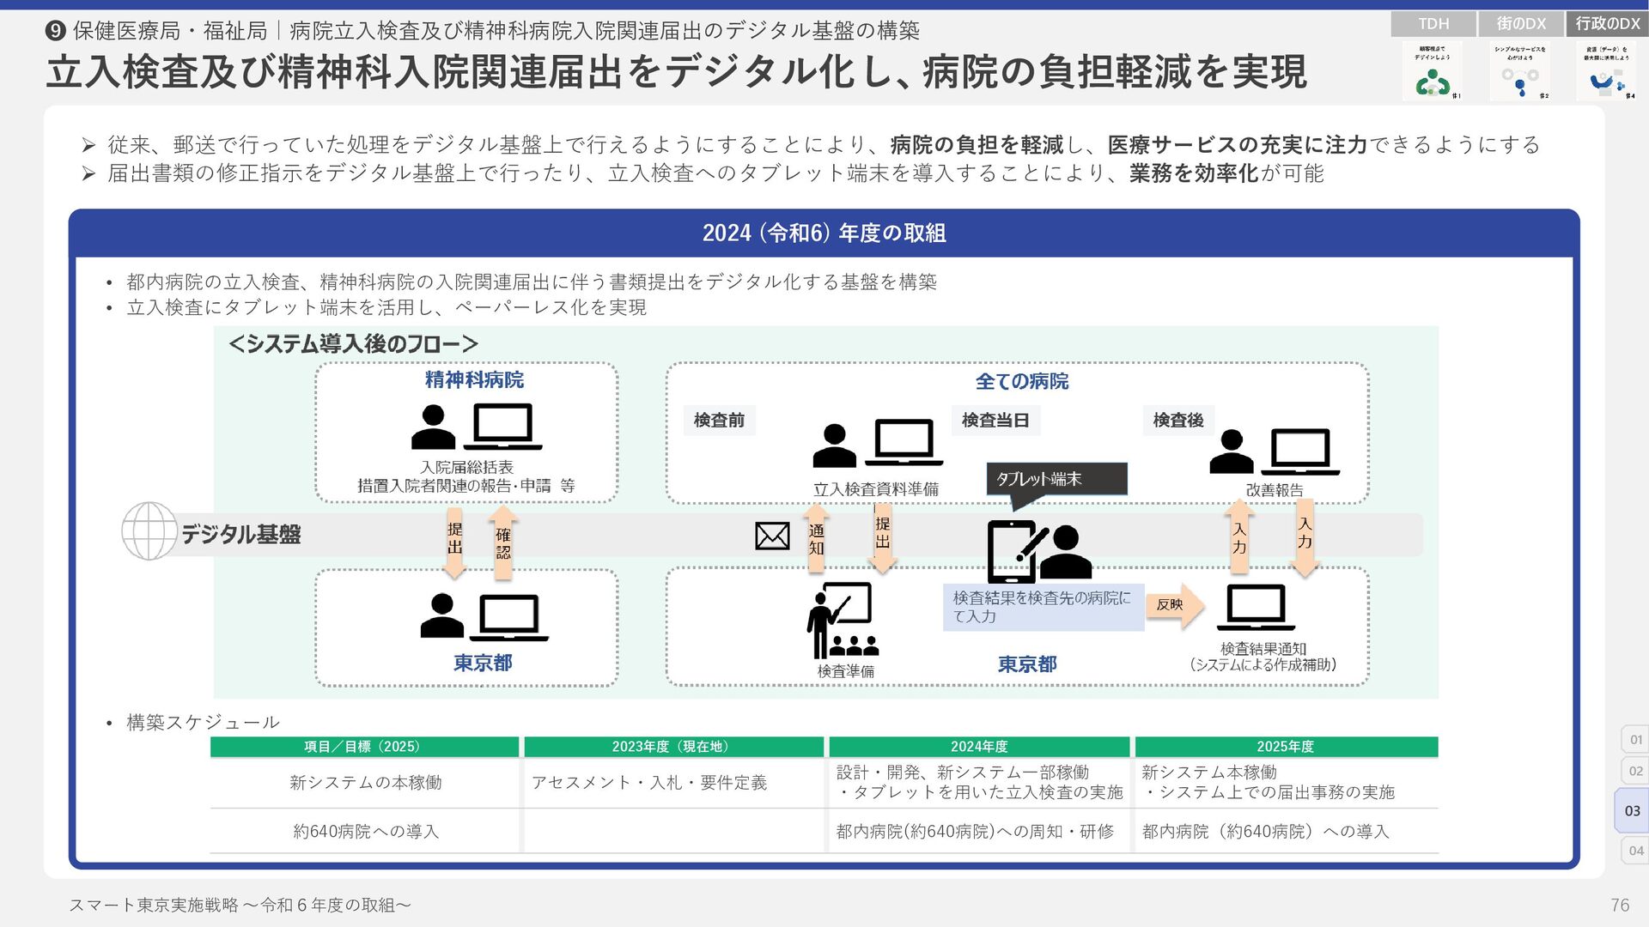The image size is (1649, 927).
Task: Open thumbnail under 行政のDX tab
Action: coord(1606,72)
